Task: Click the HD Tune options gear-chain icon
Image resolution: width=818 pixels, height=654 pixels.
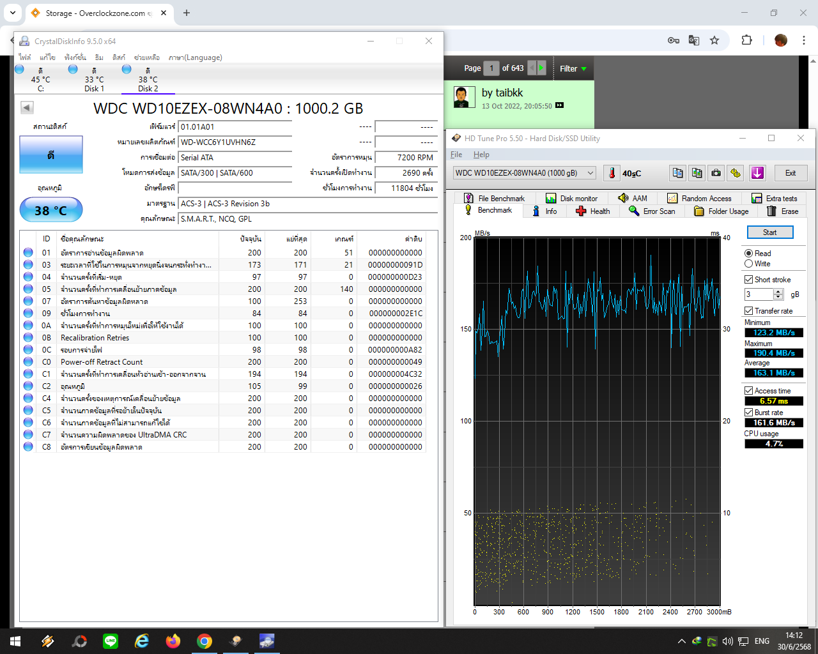Action: click(x=736, y=173)
